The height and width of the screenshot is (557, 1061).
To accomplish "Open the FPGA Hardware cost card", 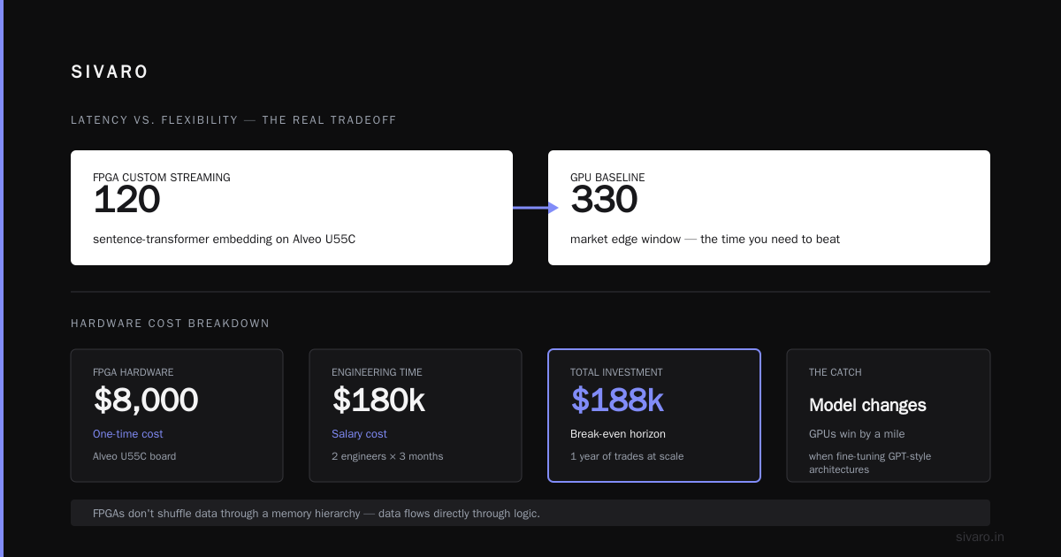I will [x=177, y=416].
